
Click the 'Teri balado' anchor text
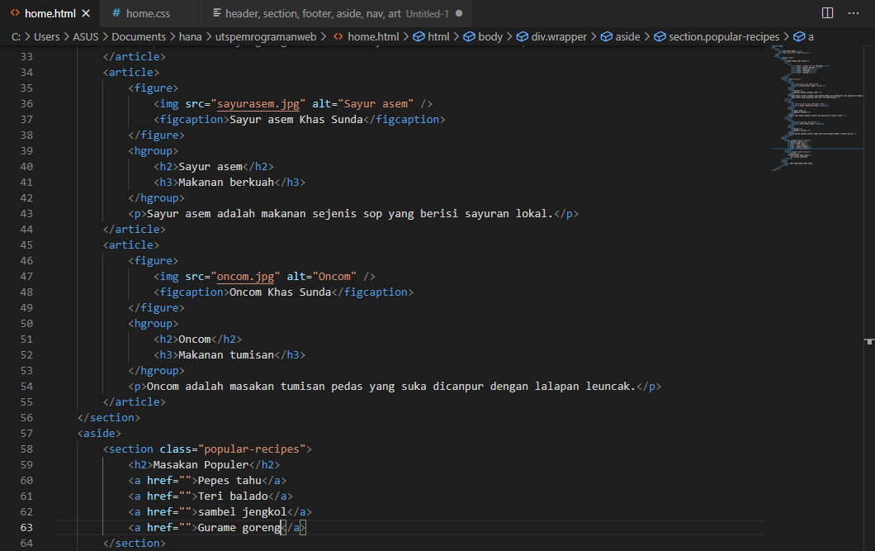pos(233,496)
